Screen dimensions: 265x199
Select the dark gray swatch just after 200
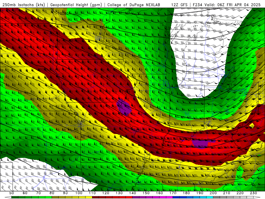coord(217,197)
